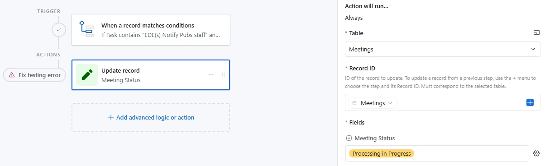Viewport: 545px width, 166px height.
Task: Click the chevron arrow on Table dropdown
Action: point(533,49)
